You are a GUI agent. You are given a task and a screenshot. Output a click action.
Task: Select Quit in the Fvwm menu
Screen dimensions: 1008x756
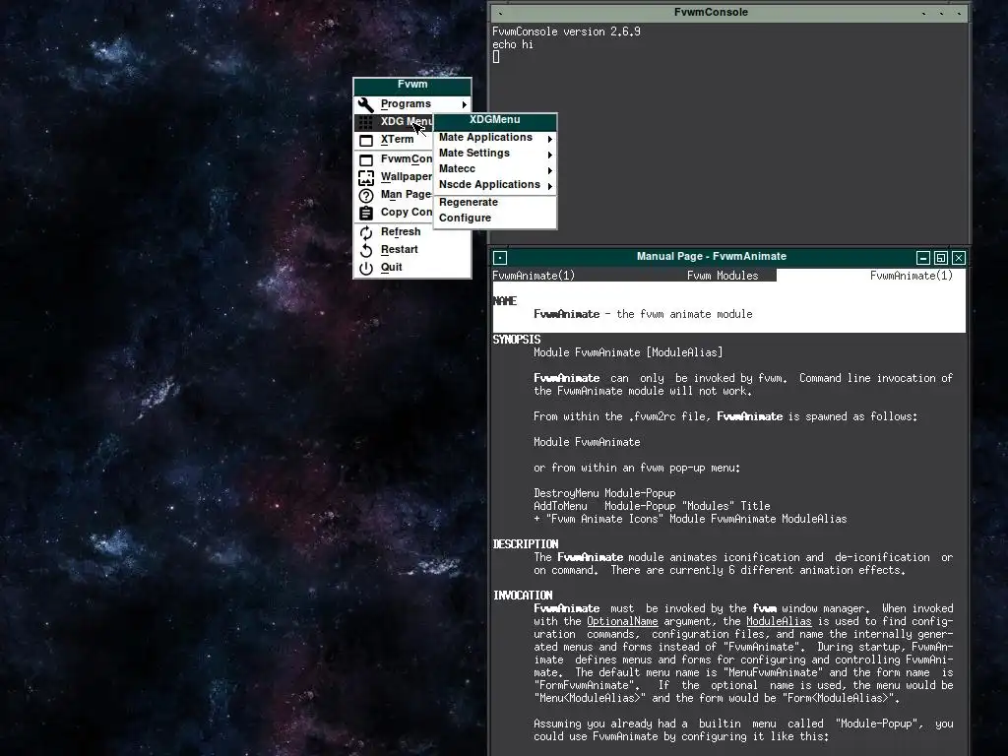click(x=412, y=268)
